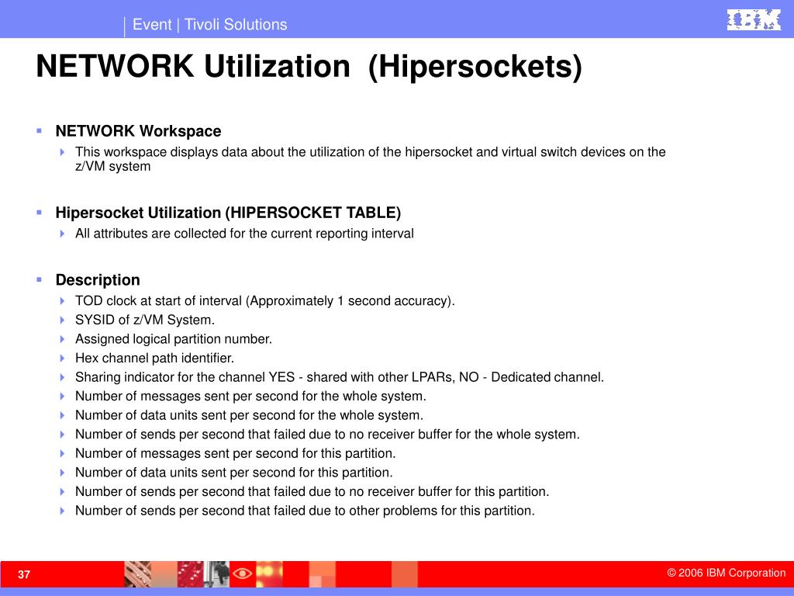This screenshot has width=794, height=596.
Task: Click 'All attributes are collected' line
Action: (x=244, y=234)
